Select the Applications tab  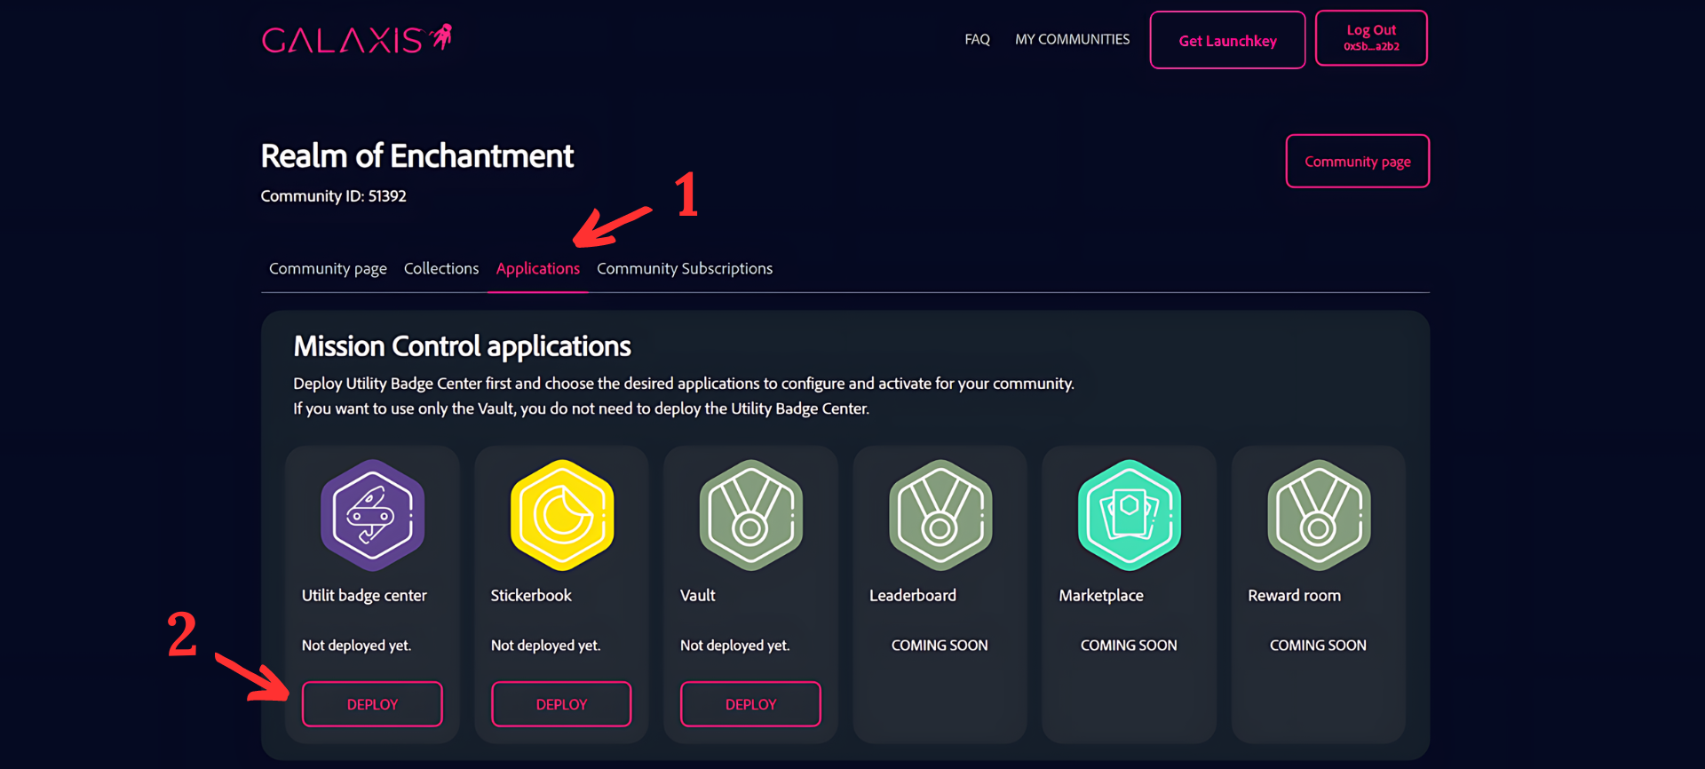[x=537, y=268]
